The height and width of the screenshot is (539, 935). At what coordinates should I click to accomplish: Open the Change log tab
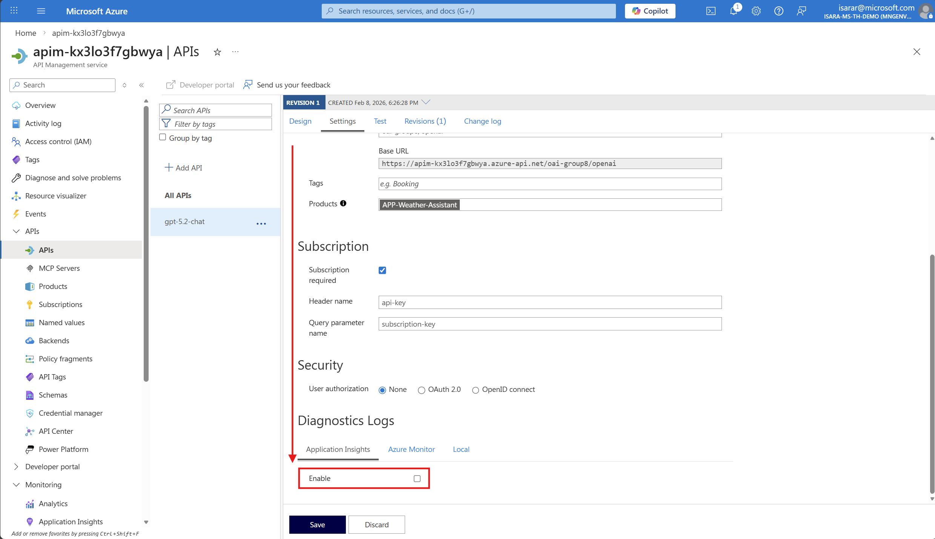click(482, 121)
